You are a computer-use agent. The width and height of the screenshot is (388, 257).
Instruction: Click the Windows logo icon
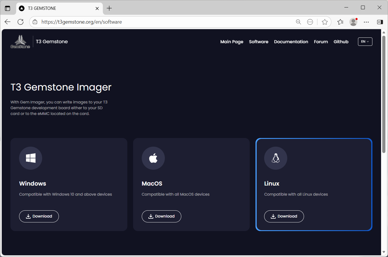coord(31,158)
